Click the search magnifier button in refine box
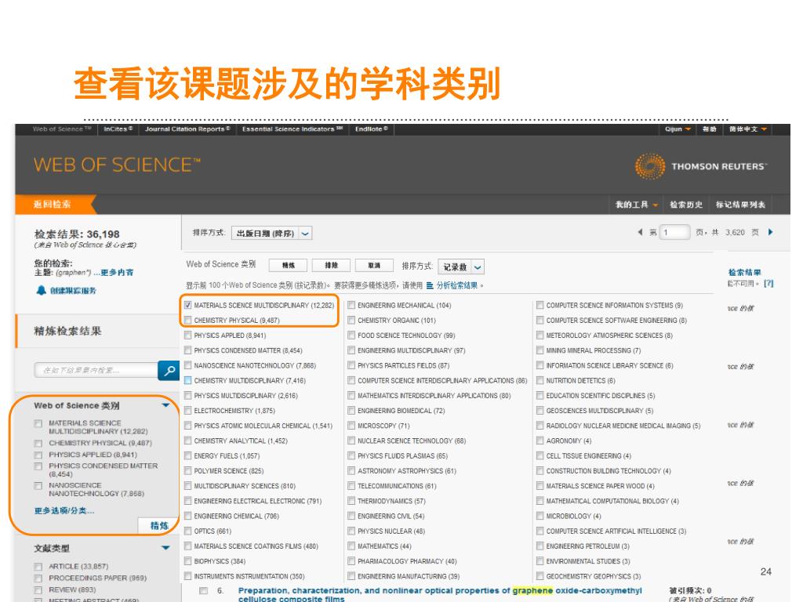 tap(169, 370)
